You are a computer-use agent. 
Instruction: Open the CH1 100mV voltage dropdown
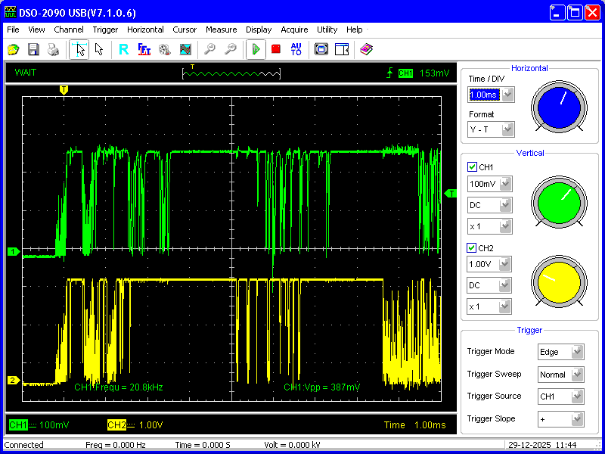pyautogui.click(x=505, y=184)
